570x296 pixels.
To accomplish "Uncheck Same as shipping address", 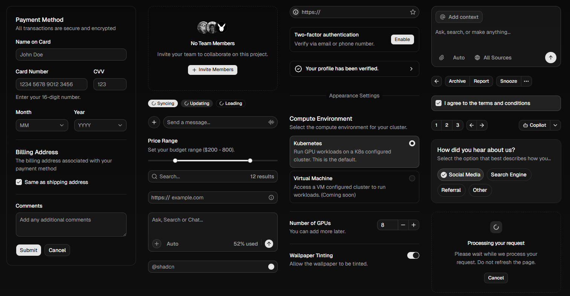I will (18, 182).
